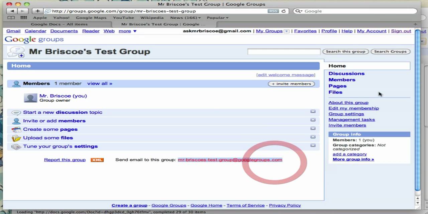The image size is (428, 214).
Task: Click the Search Groups button
Action: 390,51
